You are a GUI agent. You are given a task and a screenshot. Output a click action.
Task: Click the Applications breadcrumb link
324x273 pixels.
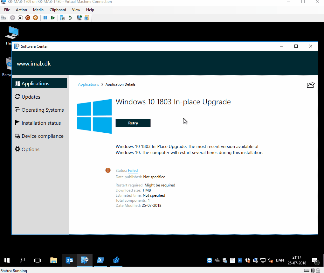click(88, 84)
